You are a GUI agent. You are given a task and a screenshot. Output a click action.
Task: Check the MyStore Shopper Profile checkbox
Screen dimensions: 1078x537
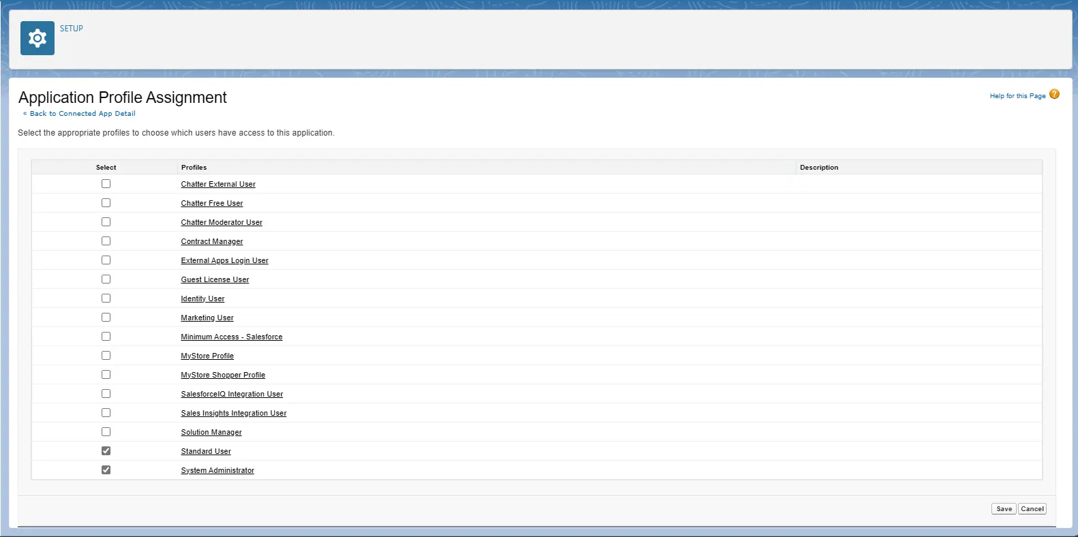pos(106,374)
